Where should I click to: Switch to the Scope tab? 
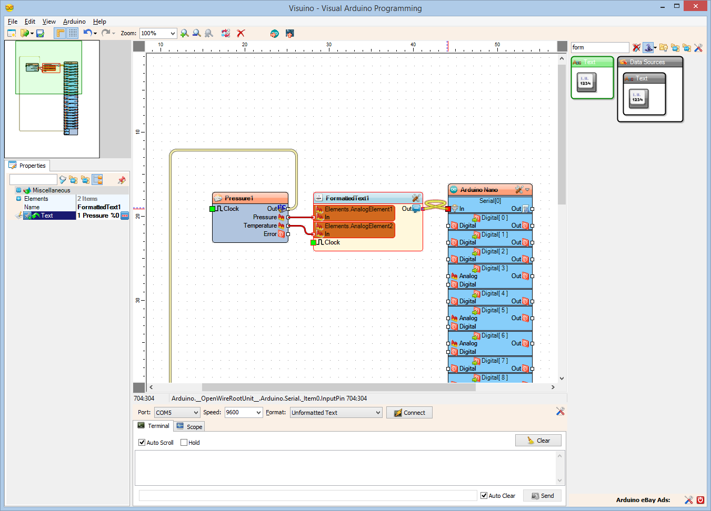[x=189, y=426]
